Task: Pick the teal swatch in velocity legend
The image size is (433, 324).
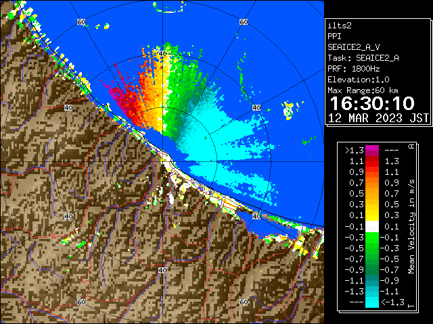Action: [x=372, y=278]
